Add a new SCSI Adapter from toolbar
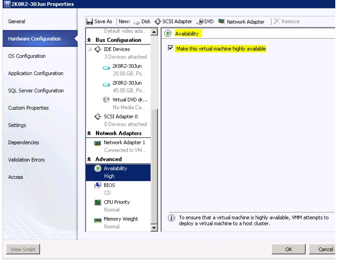Screen dimensions: 338x273 coord(173,21)
